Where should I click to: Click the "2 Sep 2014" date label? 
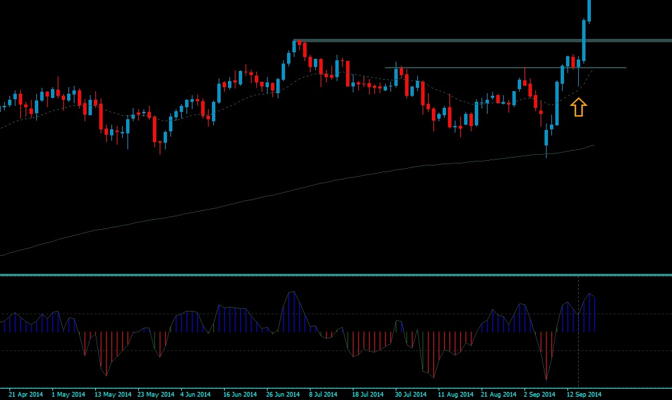coord(539,394)
